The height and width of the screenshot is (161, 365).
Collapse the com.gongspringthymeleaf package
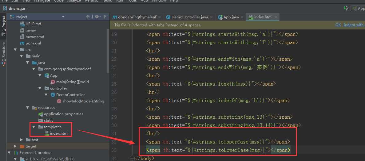[34, 69]
